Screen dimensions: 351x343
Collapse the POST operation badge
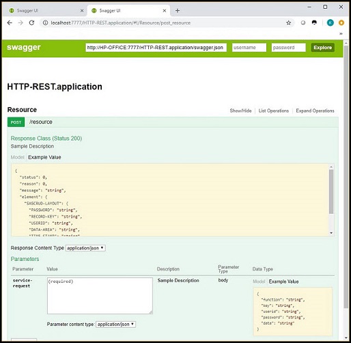point(16,122)
